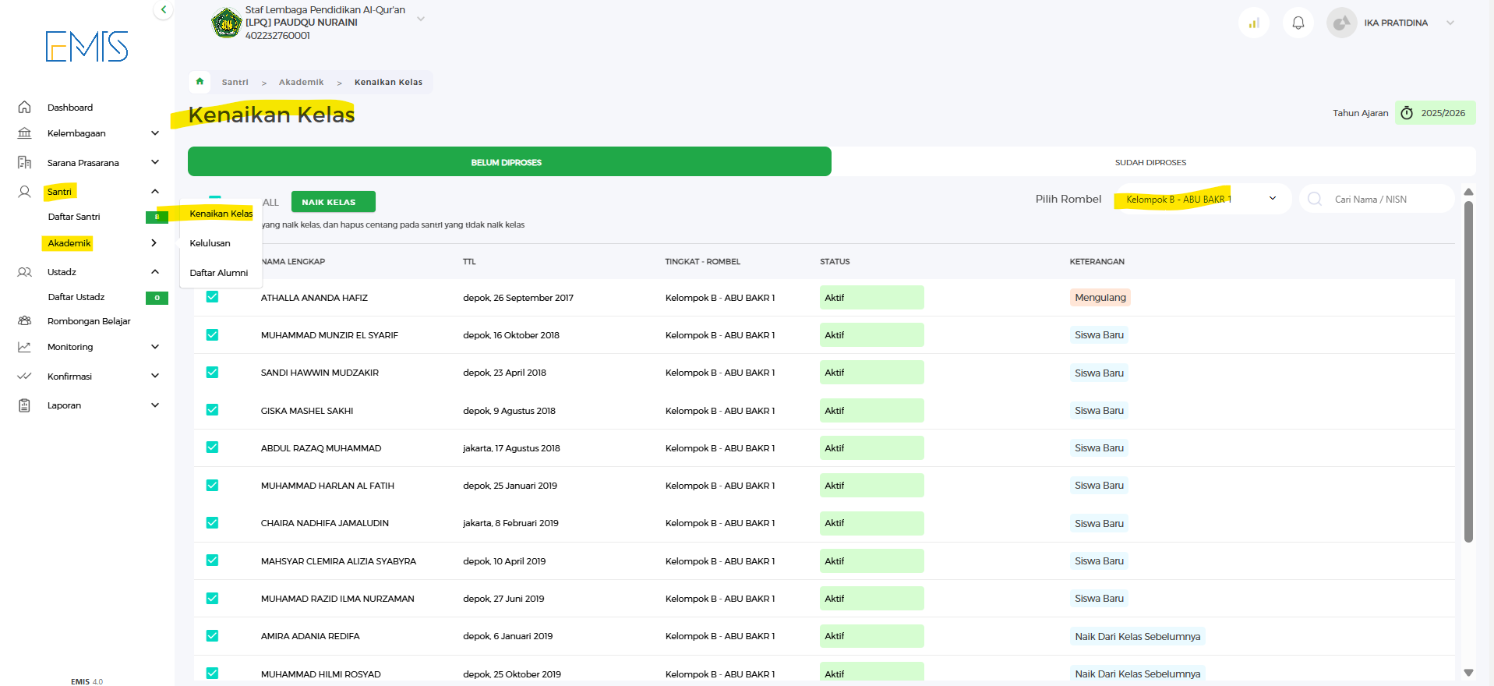Expand the Konfirmasi menu chevron
The width and height of the screenshot is (1494, 686).
(x=155, y=376)
